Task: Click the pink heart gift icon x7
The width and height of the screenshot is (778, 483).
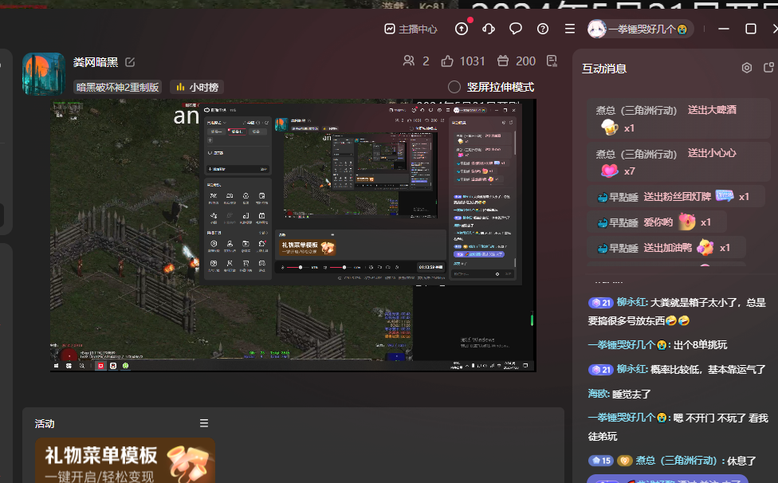Action: pos(609,171)
